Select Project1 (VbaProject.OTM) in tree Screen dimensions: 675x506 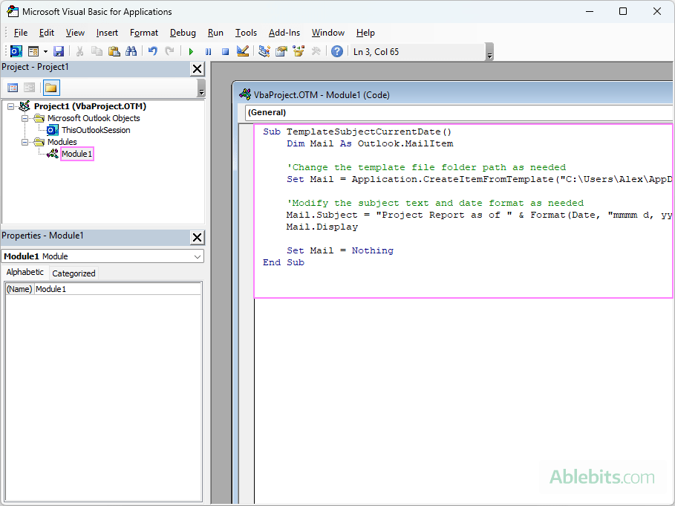point(90,106)
